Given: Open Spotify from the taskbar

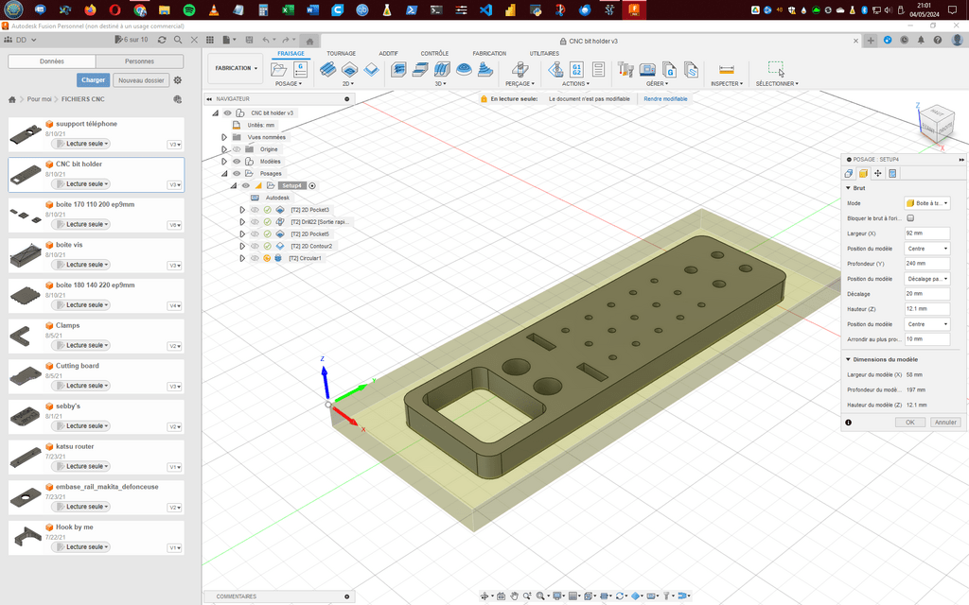Looking at the screenshot, I should (x=189, y=9).
